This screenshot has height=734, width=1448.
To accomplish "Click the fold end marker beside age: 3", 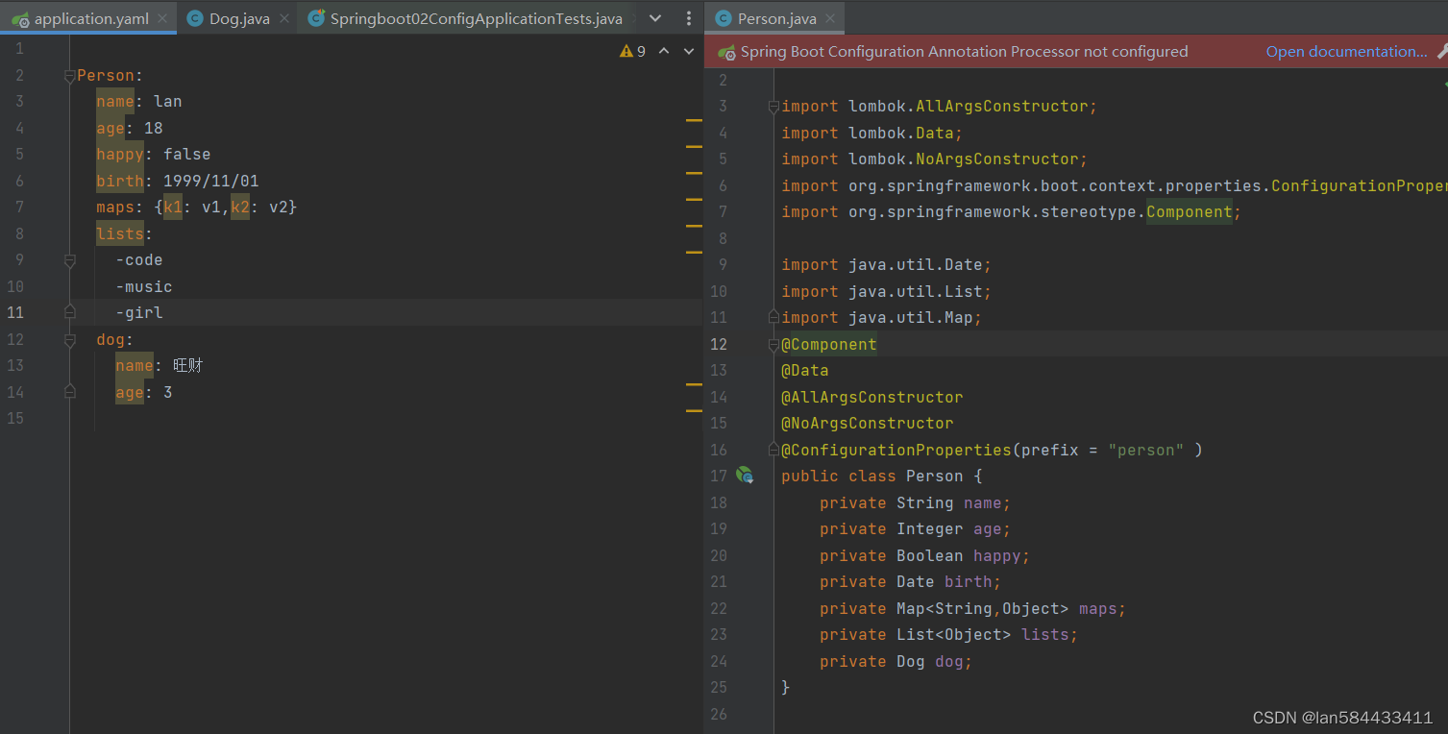I will [69, 391].
